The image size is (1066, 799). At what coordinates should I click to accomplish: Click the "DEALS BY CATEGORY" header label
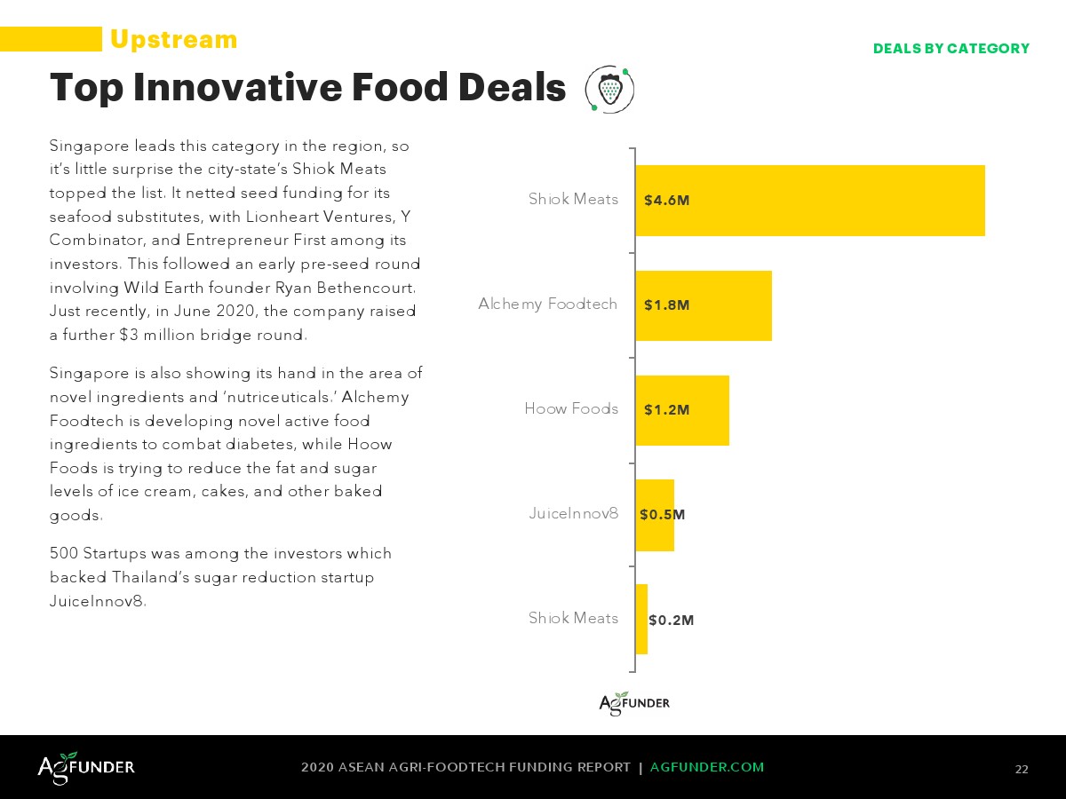click(951, 49)
